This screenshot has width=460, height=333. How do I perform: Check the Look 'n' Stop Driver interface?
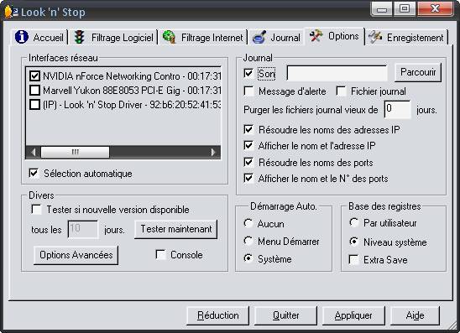(34, 104)
